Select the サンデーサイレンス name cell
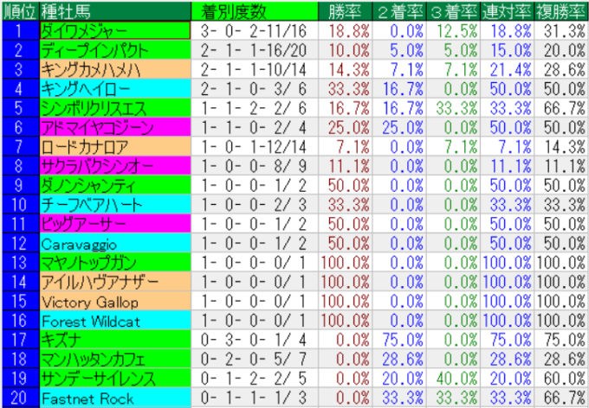Screen dimensions: 589x408 [x=98, y=380]
